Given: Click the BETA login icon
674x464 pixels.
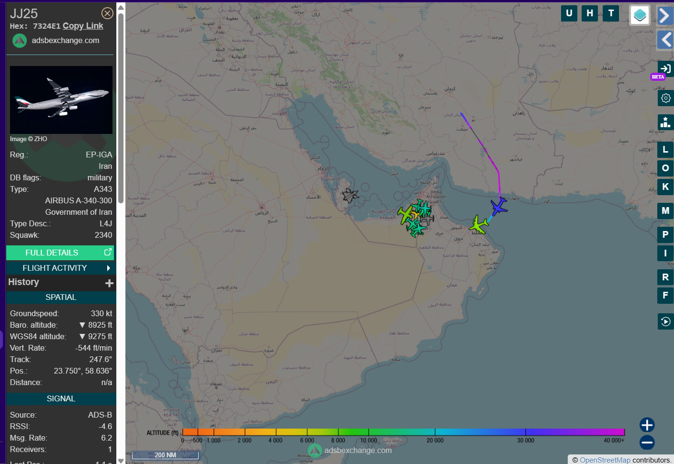Looking at the screenshot, I should (x=665, y=69).
